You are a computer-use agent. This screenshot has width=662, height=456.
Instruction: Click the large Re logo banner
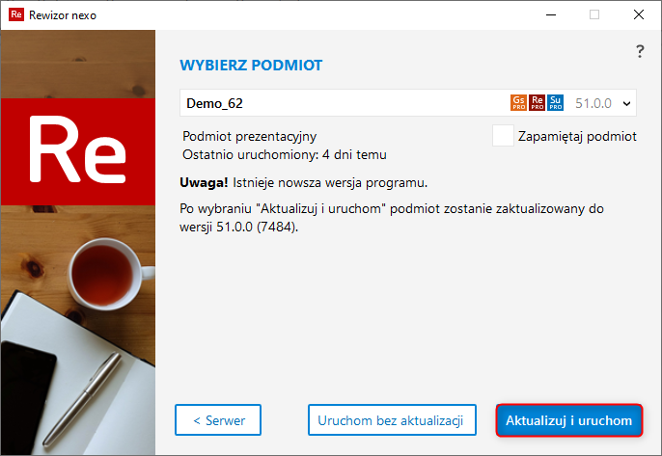(78, 152)
